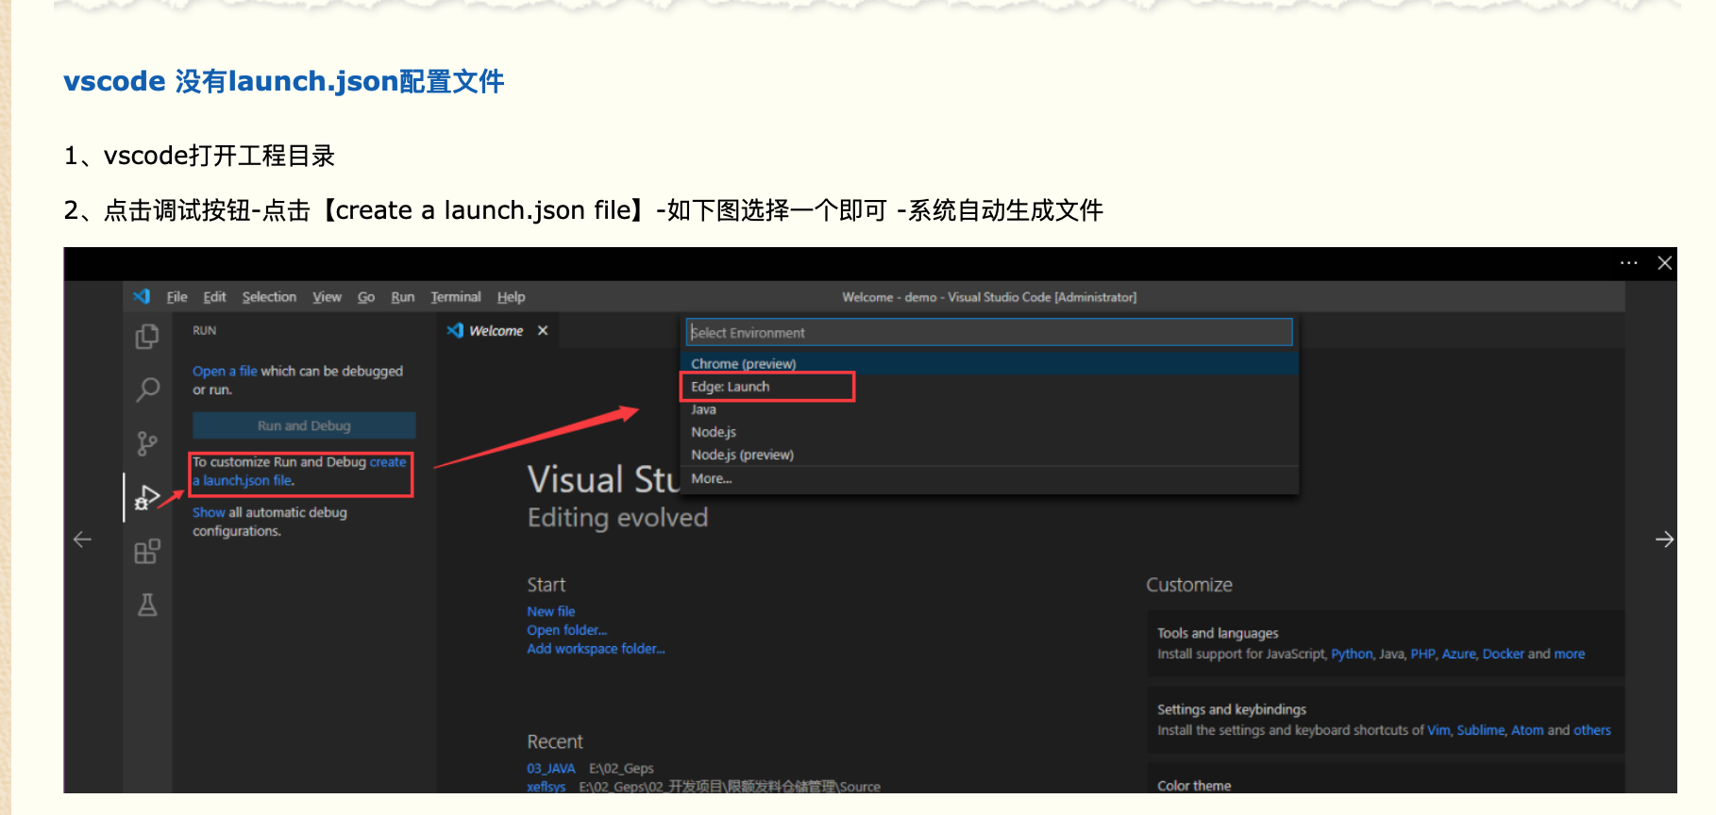Open the Run menu
The width and height of the screenshot is (1716, 815).
point(403,297)
